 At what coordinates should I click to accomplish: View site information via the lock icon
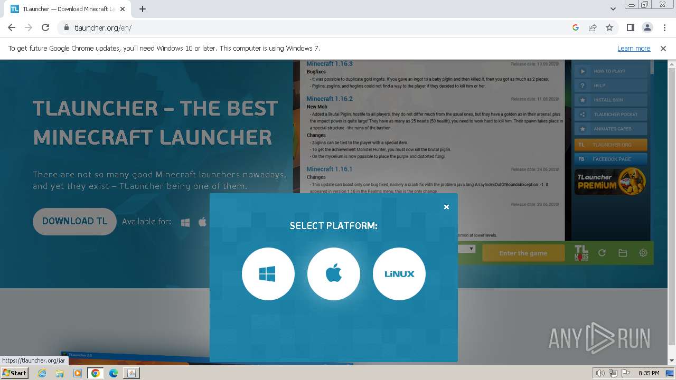click(x=66, y=27)
